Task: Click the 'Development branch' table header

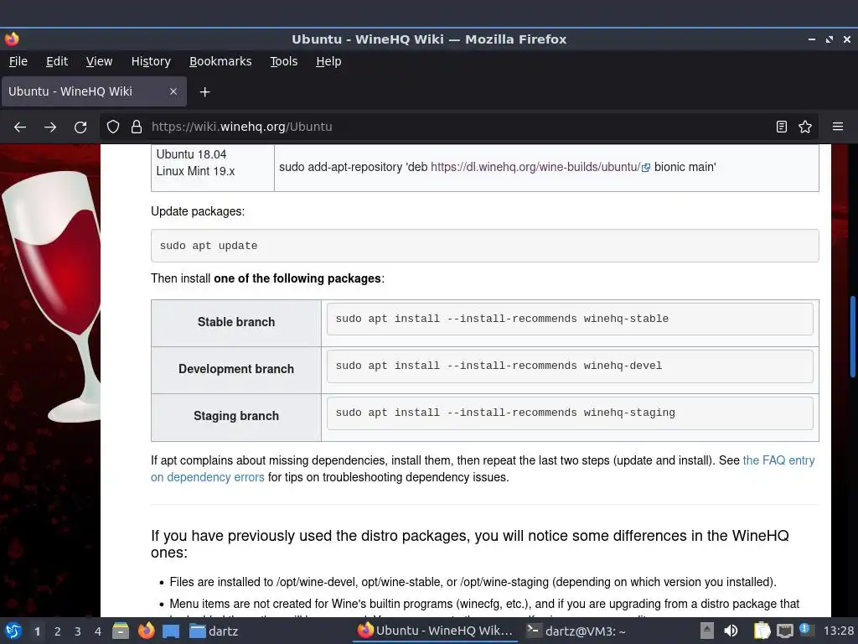Action: (236, 369)
